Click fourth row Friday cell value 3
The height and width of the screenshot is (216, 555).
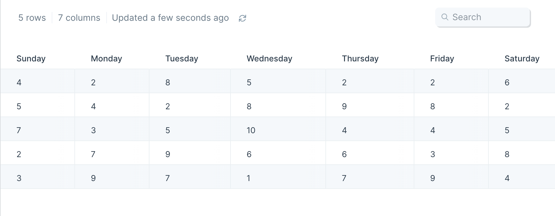tap(433, 154)
